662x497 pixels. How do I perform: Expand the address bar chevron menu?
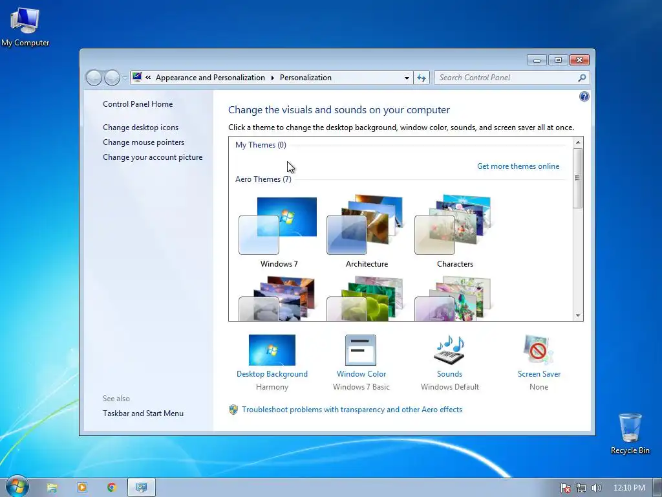148,78
